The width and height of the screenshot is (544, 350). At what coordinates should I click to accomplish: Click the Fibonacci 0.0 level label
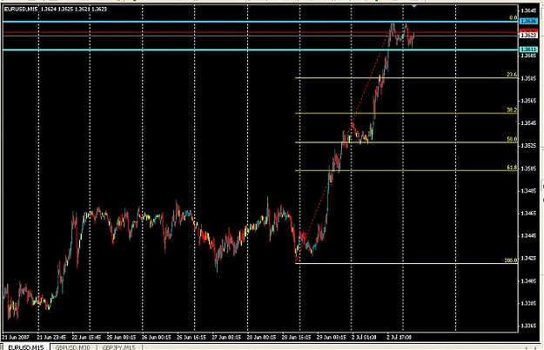[514, 17]
